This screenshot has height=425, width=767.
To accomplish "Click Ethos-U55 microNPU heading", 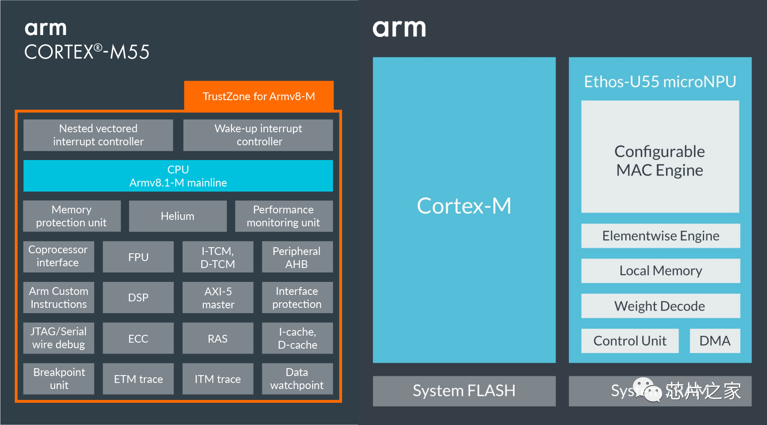I will 660,82.
